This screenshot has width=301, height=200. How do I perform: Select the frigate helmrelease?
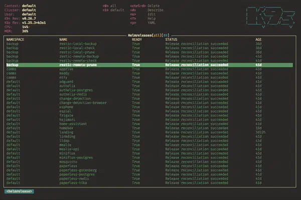(x=149, y=116)
